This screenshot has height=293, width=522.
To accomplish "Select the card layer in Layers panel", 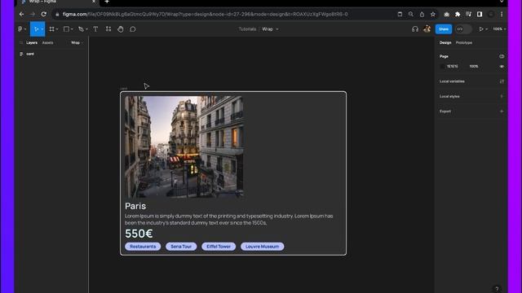I will pyautogui.click(x=30, y=54).
